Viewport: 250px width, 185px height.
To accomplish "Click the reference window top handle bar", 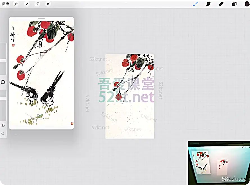I will (41, 18).
